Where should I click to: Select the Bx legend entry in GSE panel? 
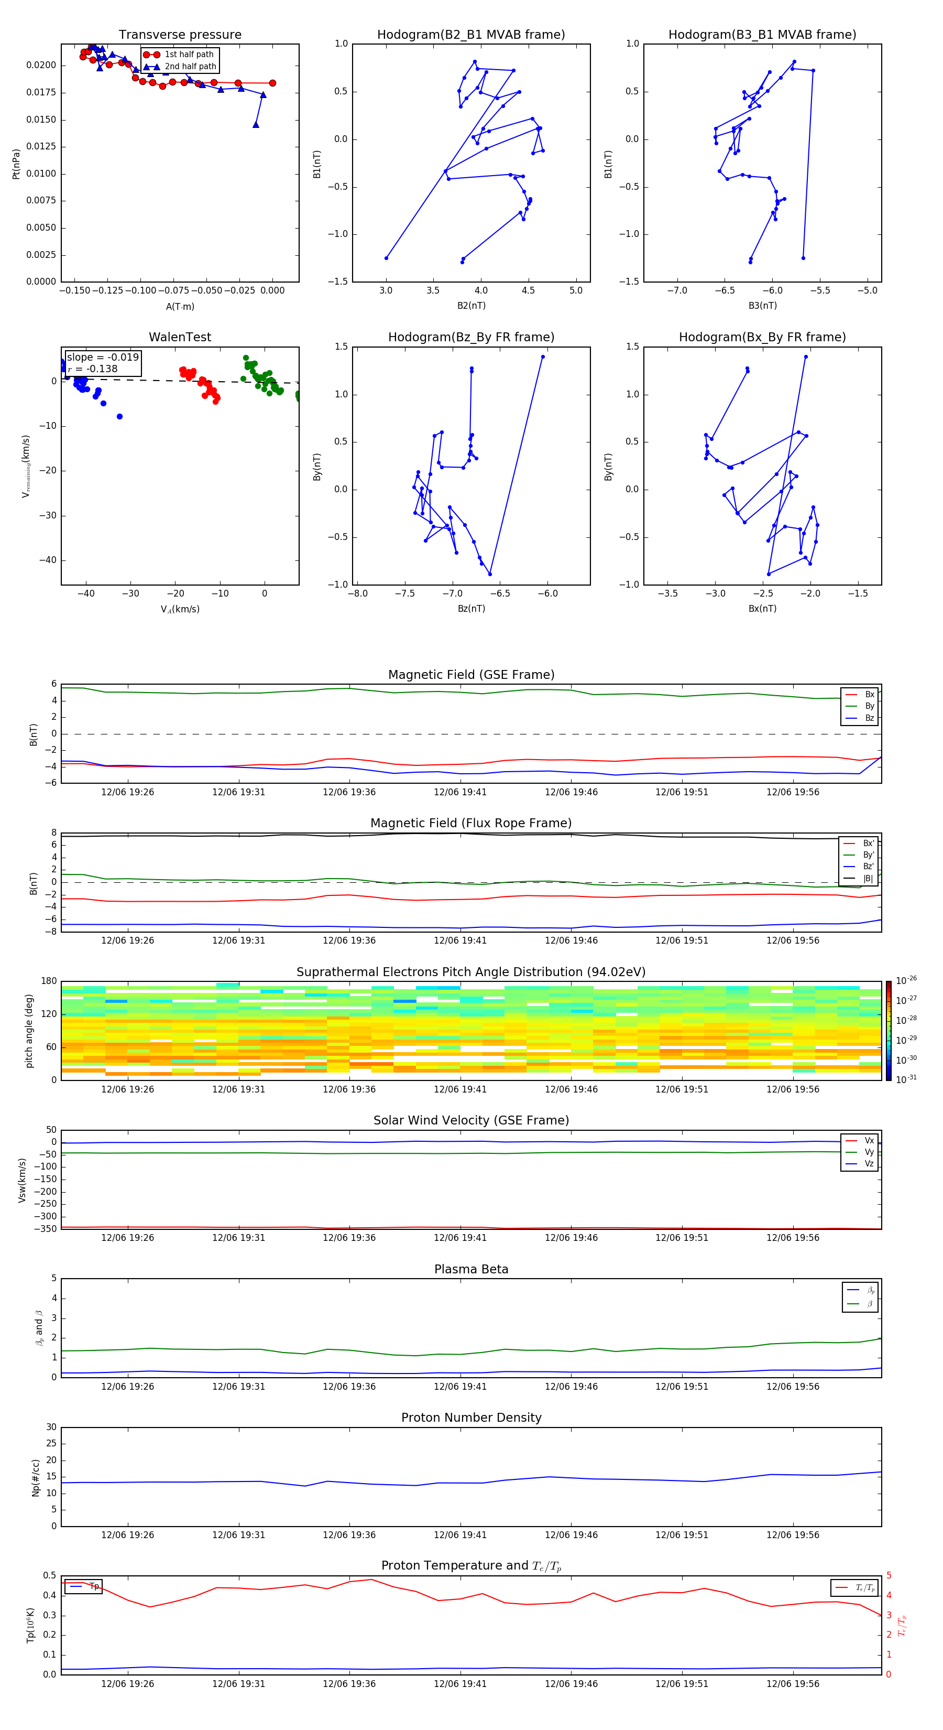pyautogui.click(x=860, y=695)
